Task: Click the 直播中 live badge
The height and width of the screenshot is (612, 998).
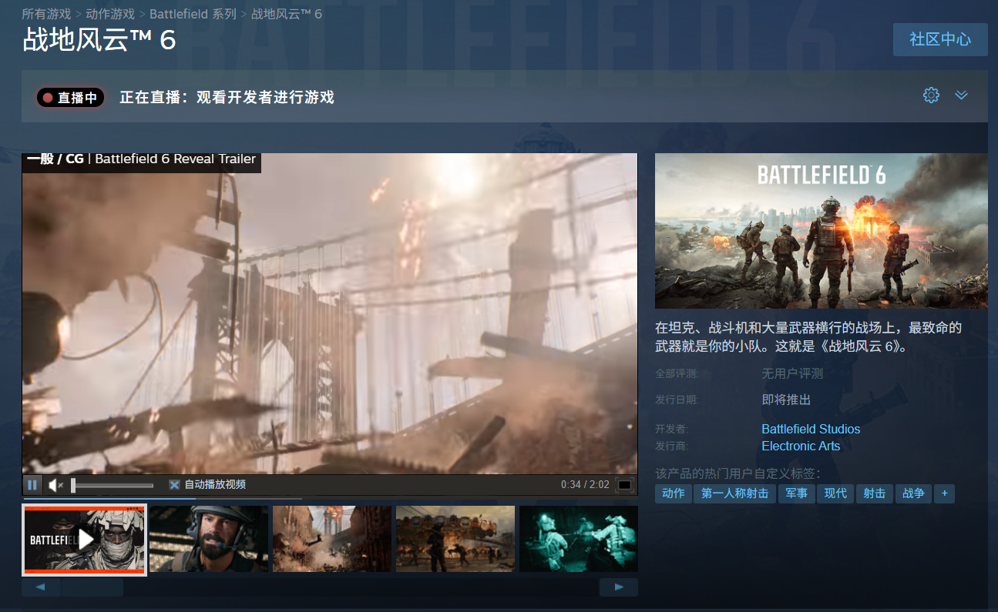Action: pyautogui.click(x=70, y=98)
